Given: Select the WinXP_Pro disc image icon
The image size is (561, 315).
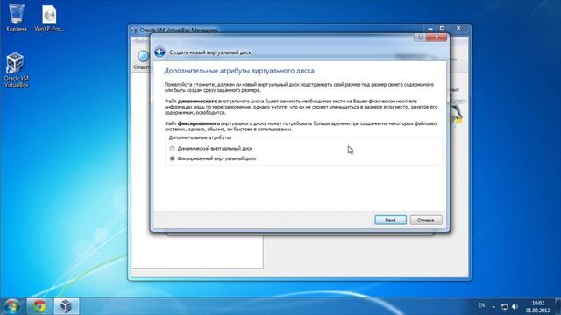Looking at the screenshot, I should point(49,18).
